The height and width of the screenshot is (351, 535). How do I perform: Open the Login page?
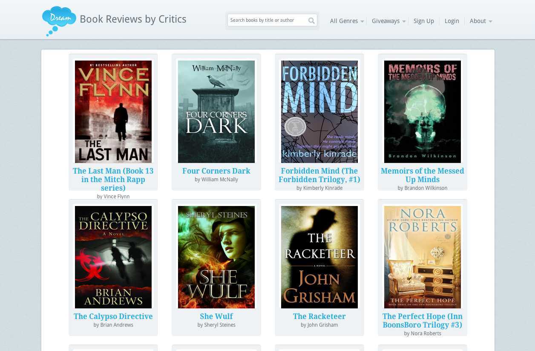pyautogui.click(x=452, y=21)
